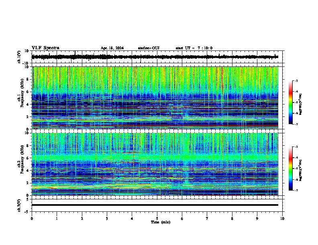The width and height of the screenshot is (318, 245).
Task: Click inside the ch.2 frequency spectrogram panel
Action: coord(155,164)
